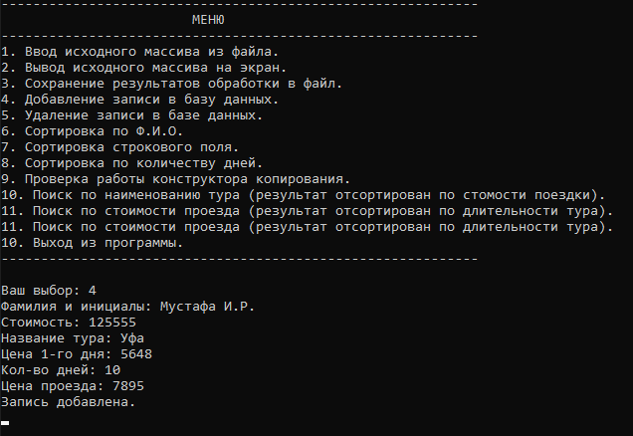The image size is (633, 436).
Task: Select menu line Вывод исходного массива на экран
Action: click(143, 68)
